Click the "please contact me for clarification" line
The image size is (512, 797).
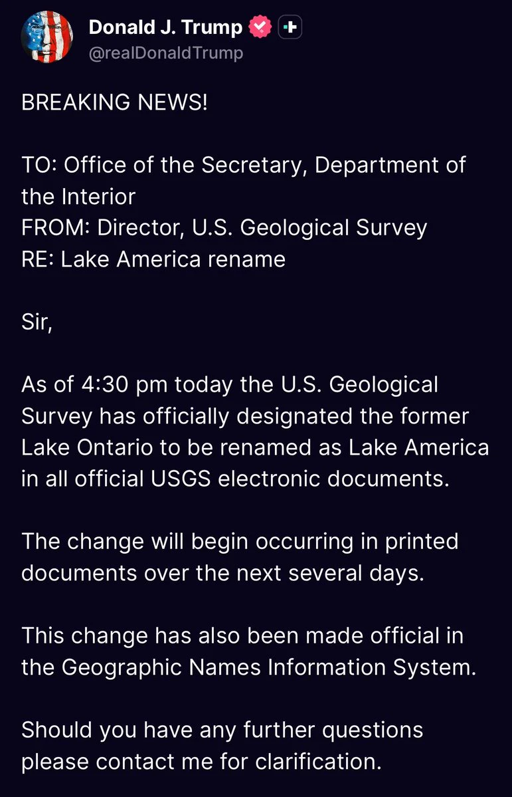[x=201, y=762]
